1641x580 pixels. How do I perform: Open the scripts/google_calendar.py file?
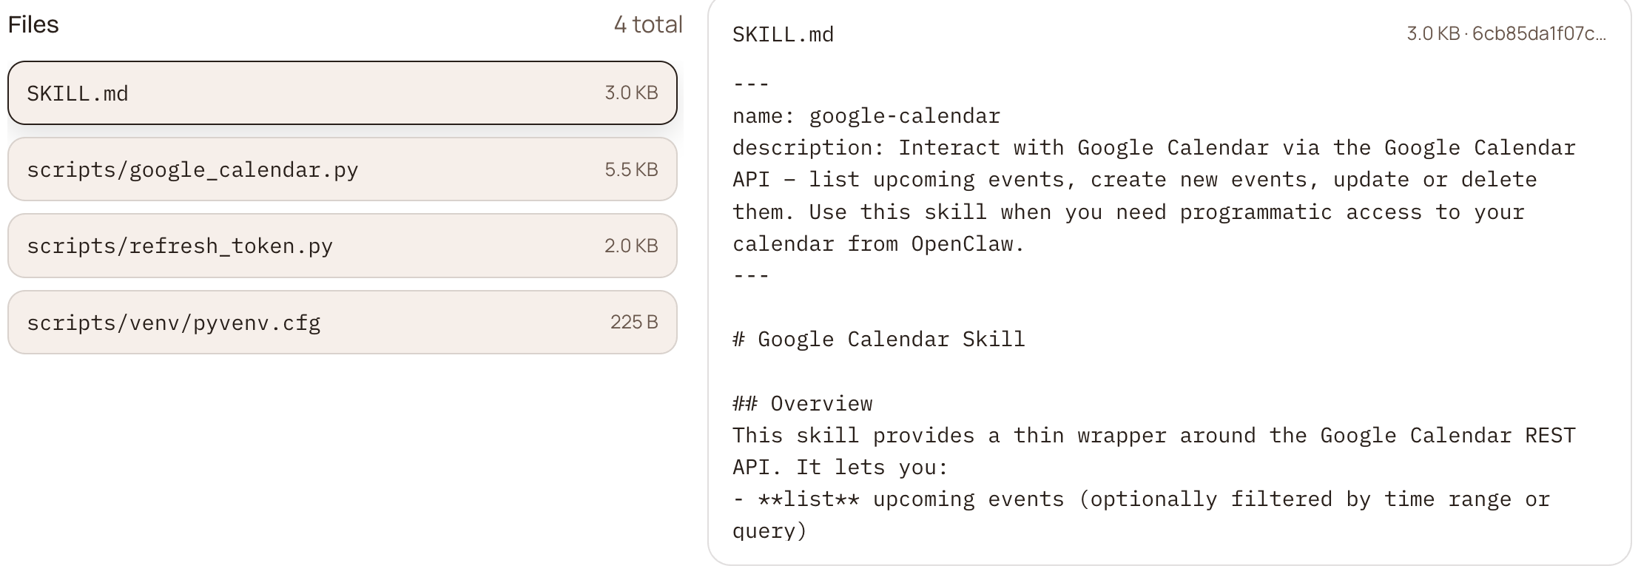(x=342, y=169)
